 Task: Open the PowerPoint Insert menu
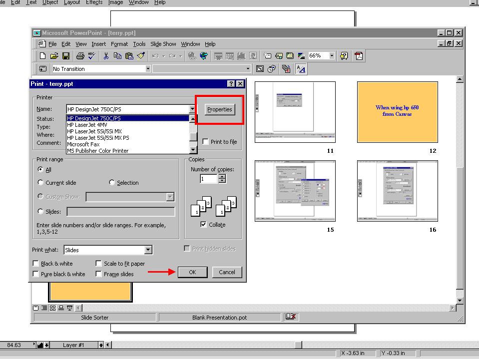pos(99,44)
